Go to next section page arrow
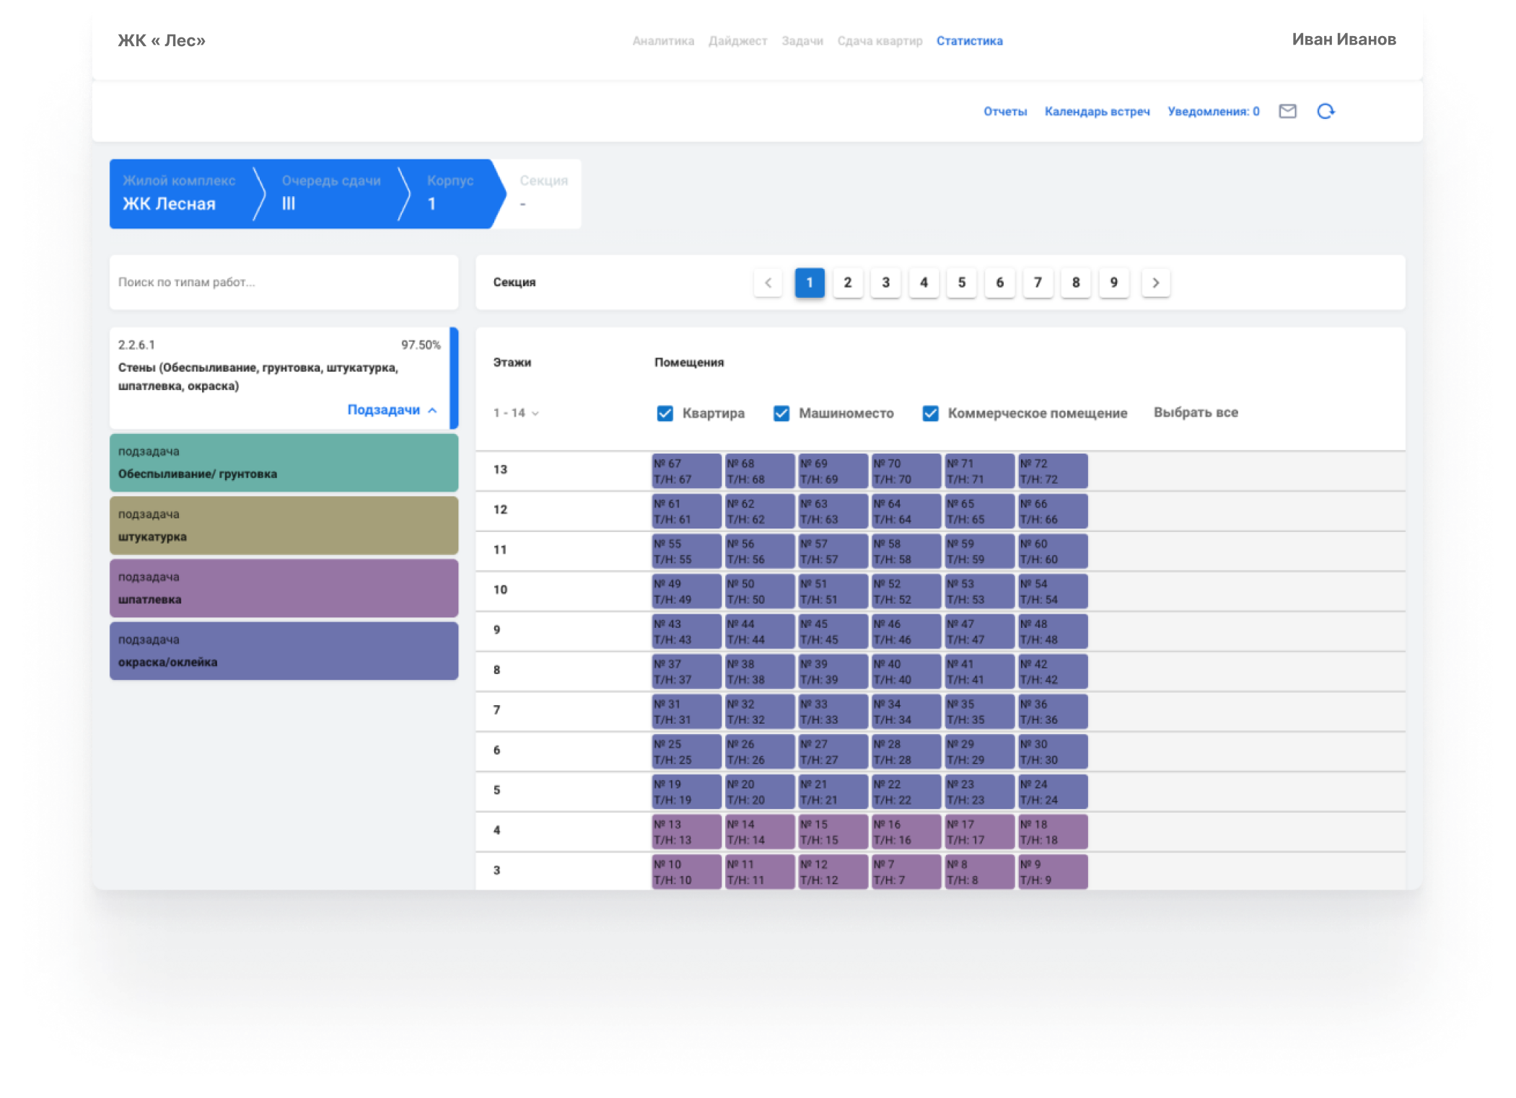 pos(1155,283)
